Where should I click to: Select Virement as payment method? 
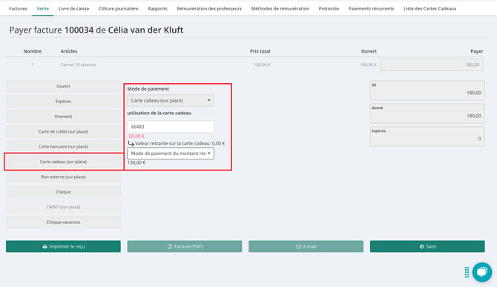point(63,116)
